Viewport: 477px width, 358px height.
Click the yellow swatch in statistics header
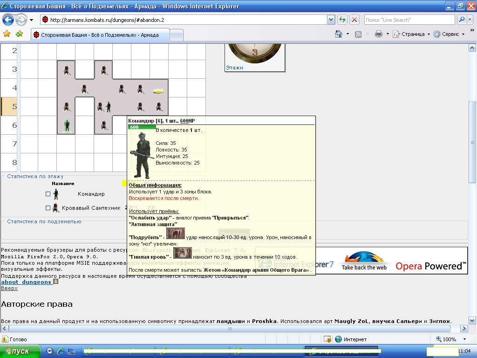(x=125, y=183)
